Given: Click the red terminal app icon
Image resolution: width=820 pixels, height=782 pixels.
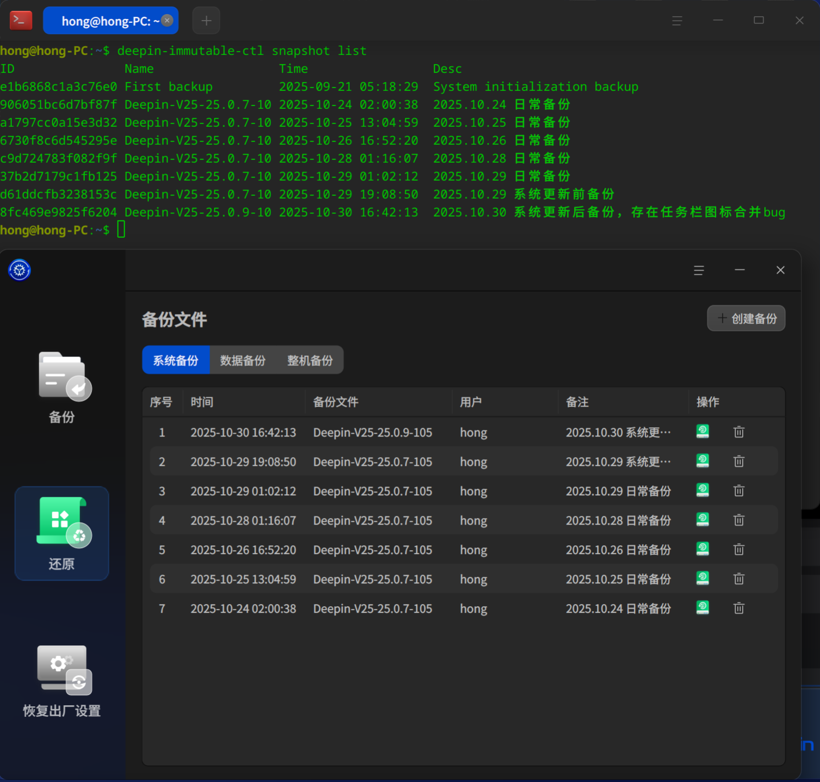Looking at the screenshot, I should coord(21,21).
